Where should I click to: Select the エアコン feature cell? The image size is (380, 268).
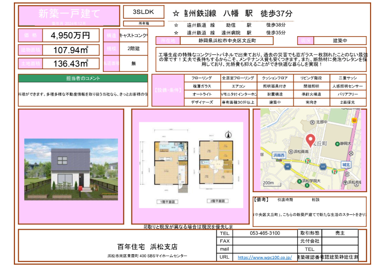click(238, 86)
